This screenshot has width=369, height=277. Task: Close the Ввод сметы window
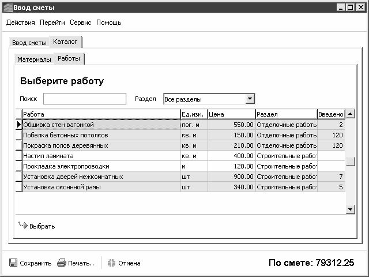pyautogui.click(x=360, y=8)
